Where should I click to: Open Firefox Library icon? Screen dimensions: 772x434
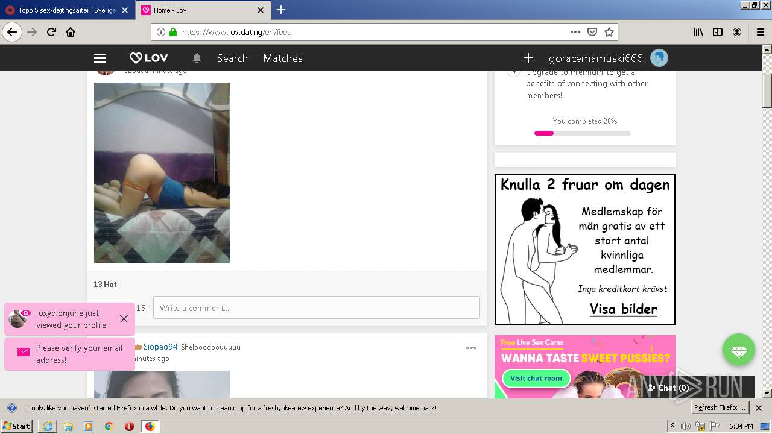tap(698, 32)
